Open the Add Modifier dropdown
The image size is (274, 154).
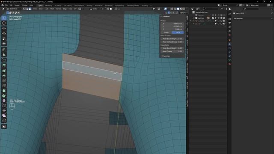pyautogui.click(x=253, y=18)
